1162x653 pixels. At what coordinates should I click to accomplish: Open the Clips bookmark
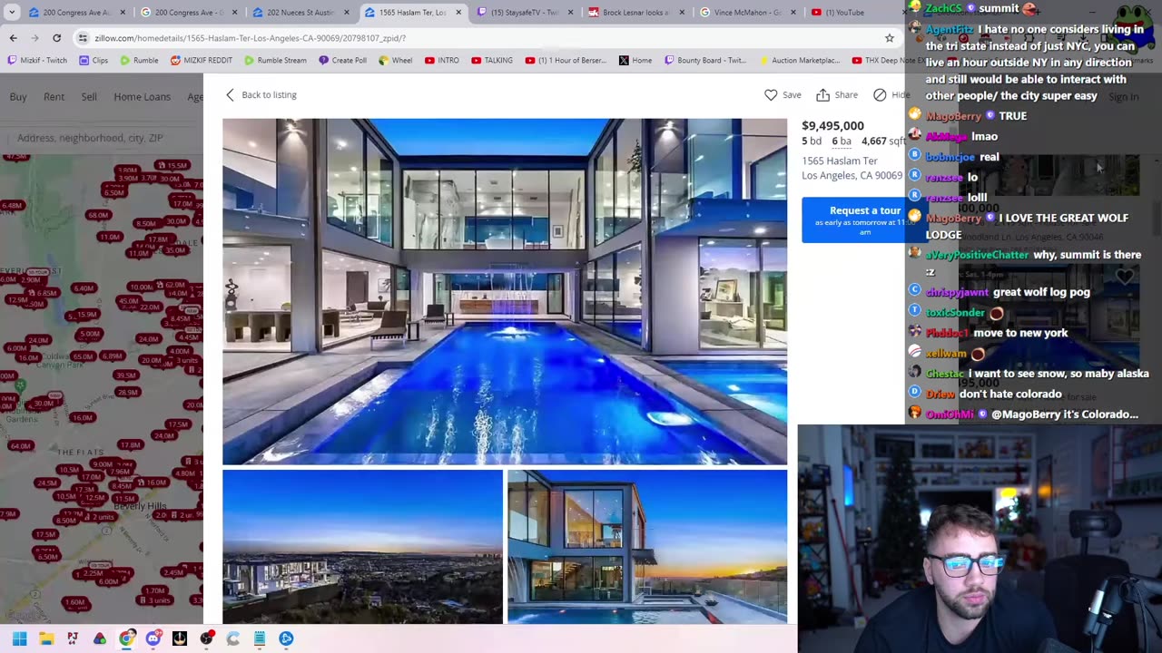(x=94, y=61)
